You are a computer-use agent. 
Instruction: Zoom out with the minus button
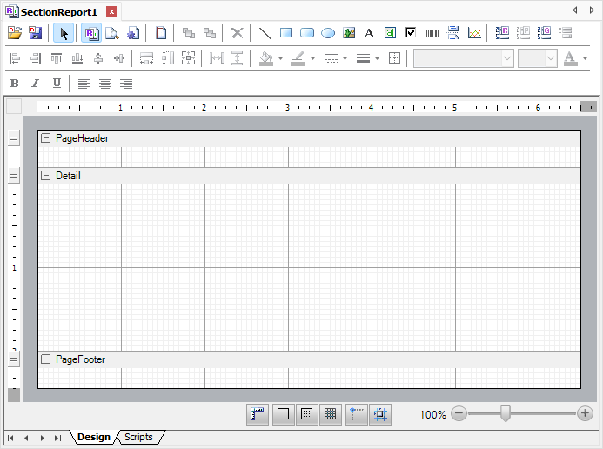pyautogui.click(x=459, y=413)
